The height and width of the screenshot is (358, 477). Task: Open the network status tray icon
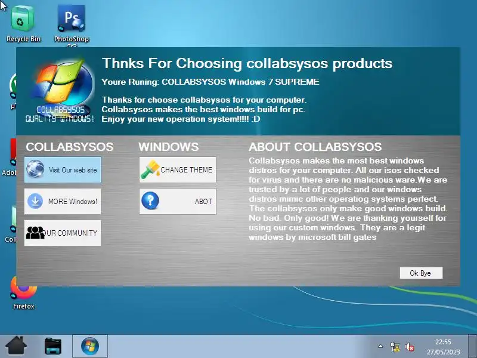(395, 347)
